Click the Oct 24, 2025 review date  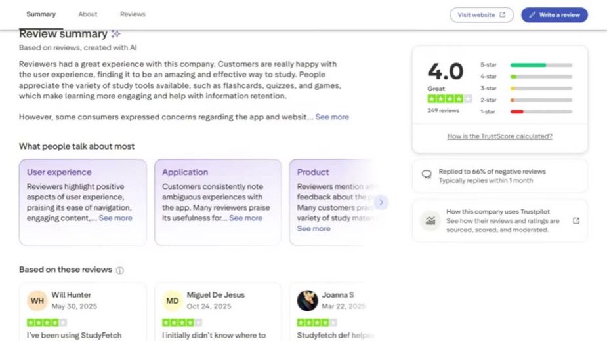(209, 306)
